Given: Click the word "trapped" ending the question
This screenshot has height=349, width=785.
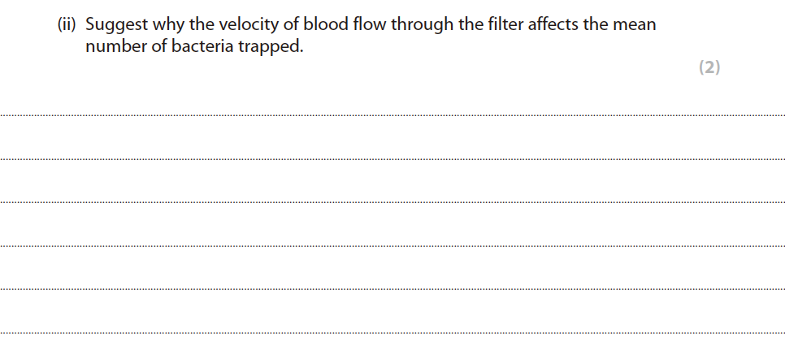Looking at the screenshot, I should (268, 47).
